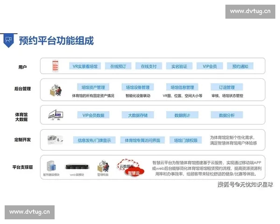Click the text 体育馆的所有固定资产情况

pyautogui.click(x=93, y=96)
